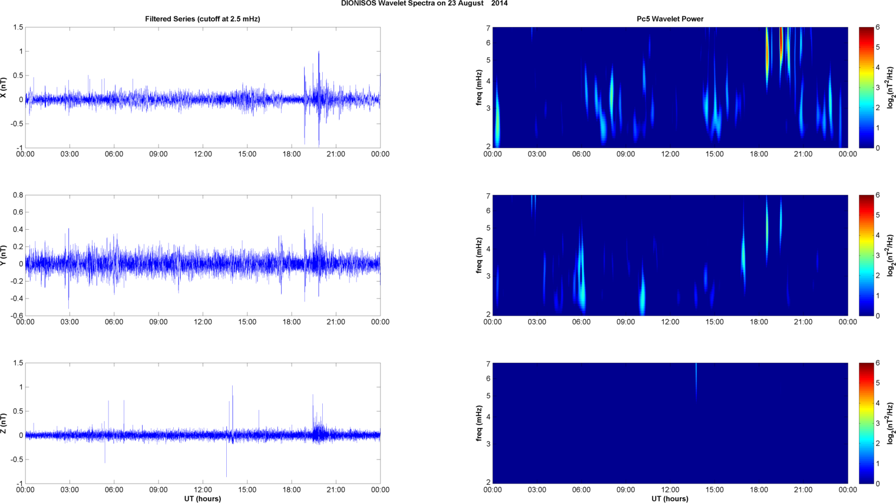The image size is (896, 503).
Task: Click the 'X (nT)' vertical axis label
Action: coord(4,88)
